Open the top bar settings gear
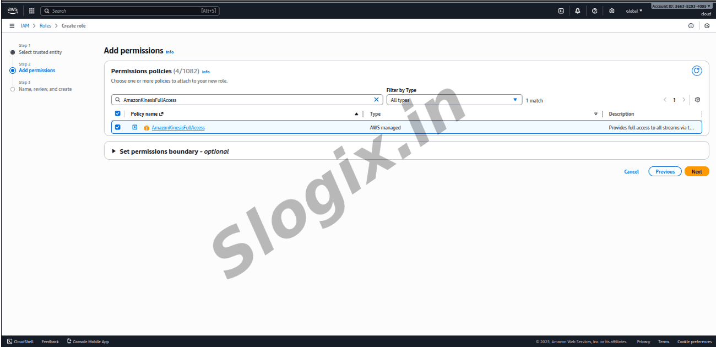716x347 pixels. (611, 10)
